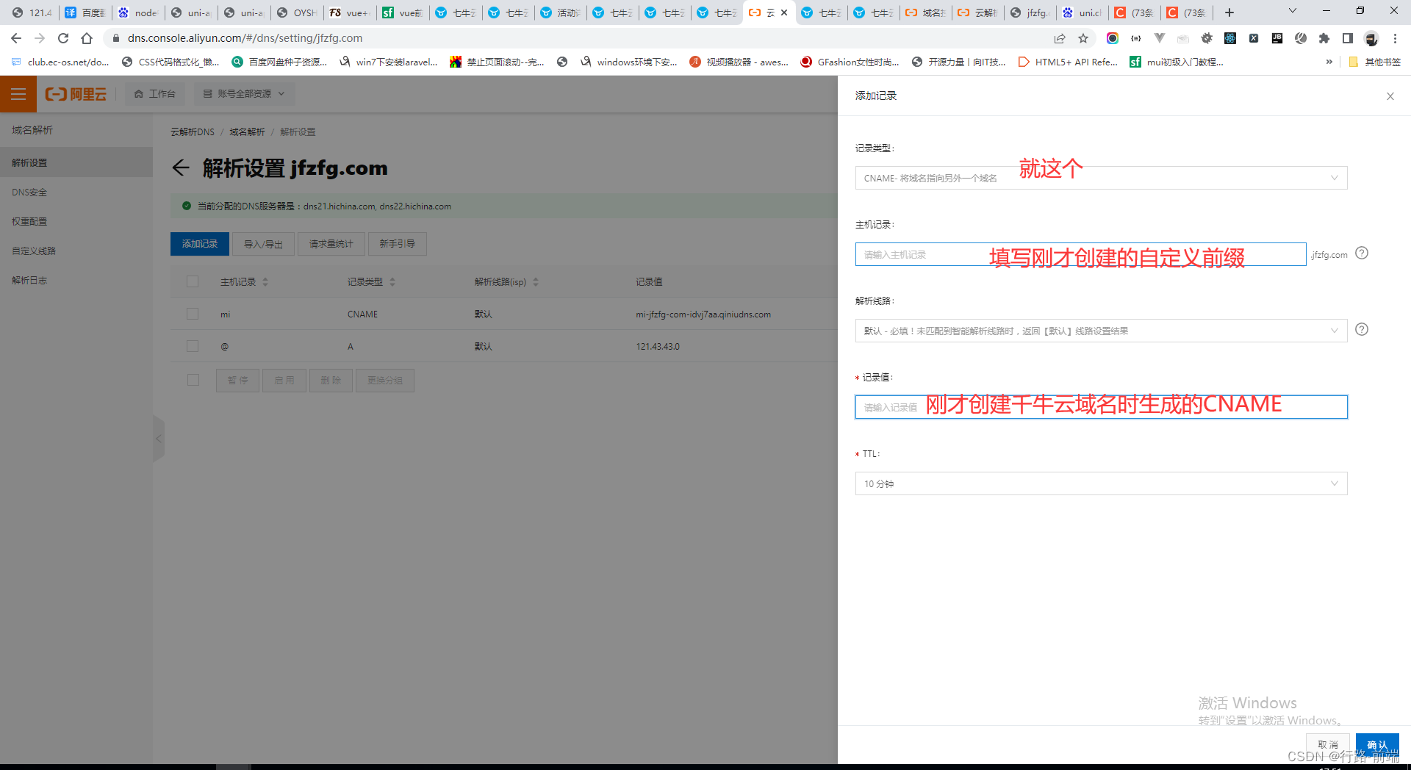1411x770 pixels.
Task: Open 解析日志 in the sidebar
Action: coord(76,280)
